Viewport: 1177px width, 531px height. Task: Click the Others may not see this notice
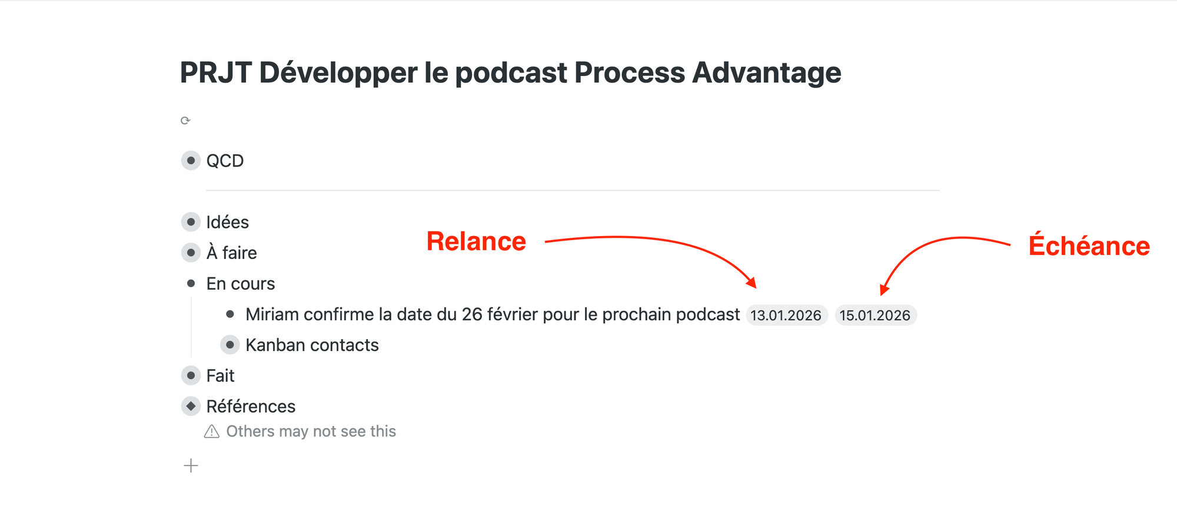tap(311, 432)
